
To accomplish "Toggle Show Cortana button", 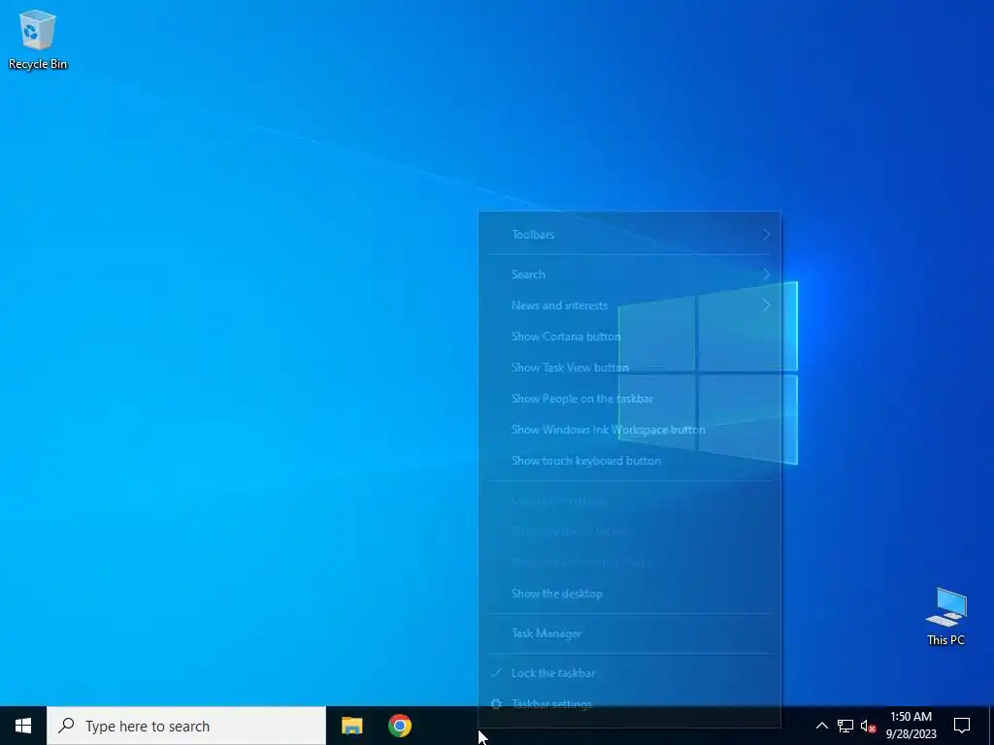I will click(629, 337).
